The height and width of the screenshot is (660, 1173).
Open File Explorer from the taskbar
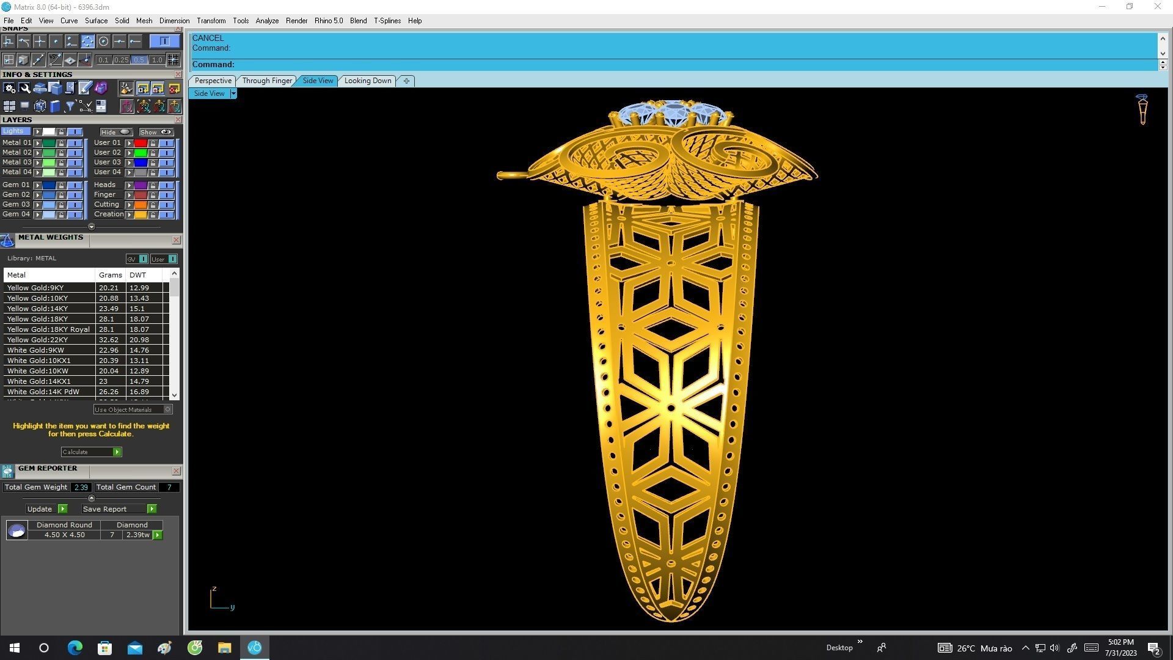224,647
